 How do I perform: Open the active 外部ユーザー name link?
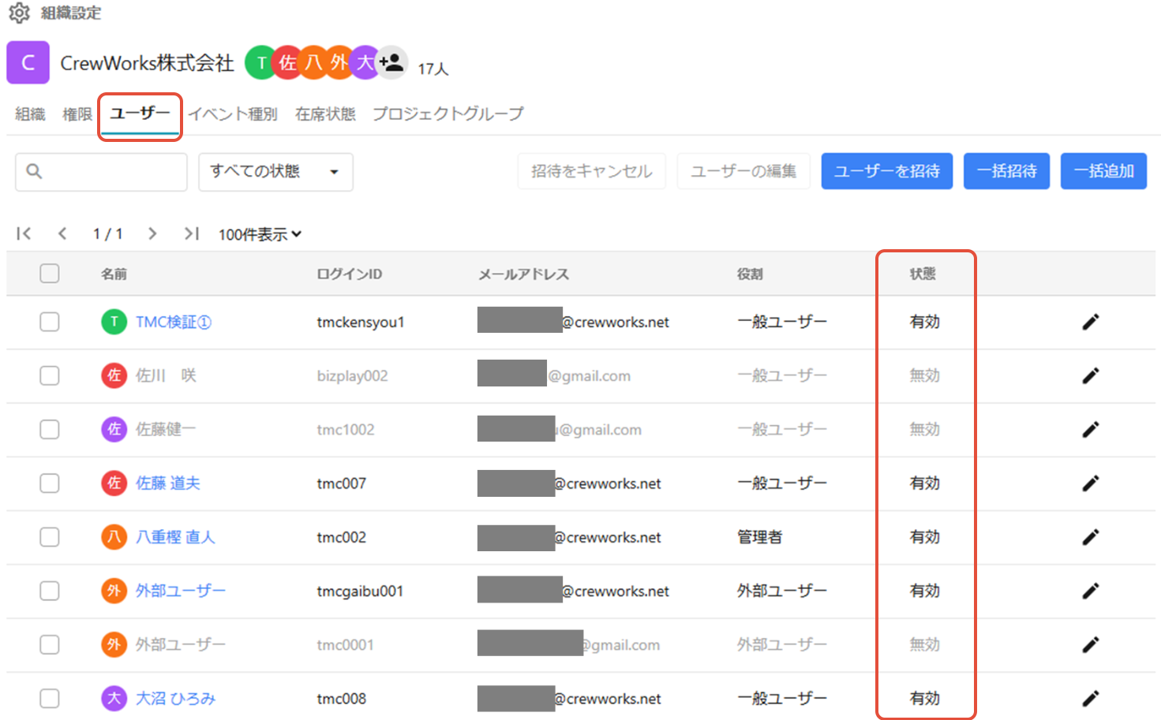coord(181,591)
